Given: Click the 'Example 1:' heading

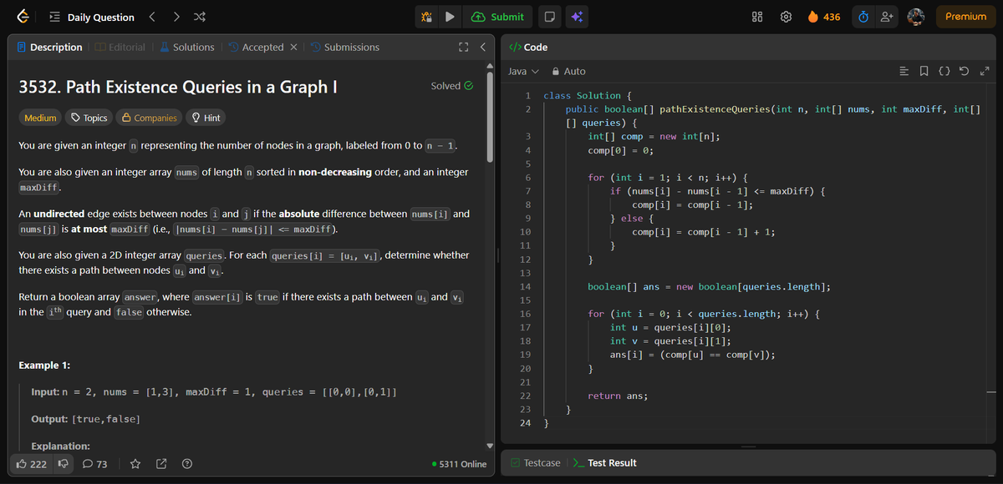Looking at the screenshot, I should (x=44, y=366).
